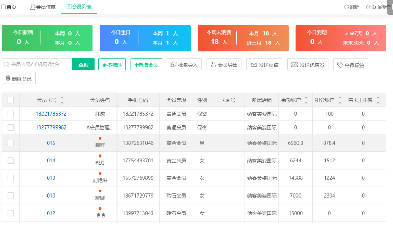Sort by balance account (余额账户) arrows

306,100
